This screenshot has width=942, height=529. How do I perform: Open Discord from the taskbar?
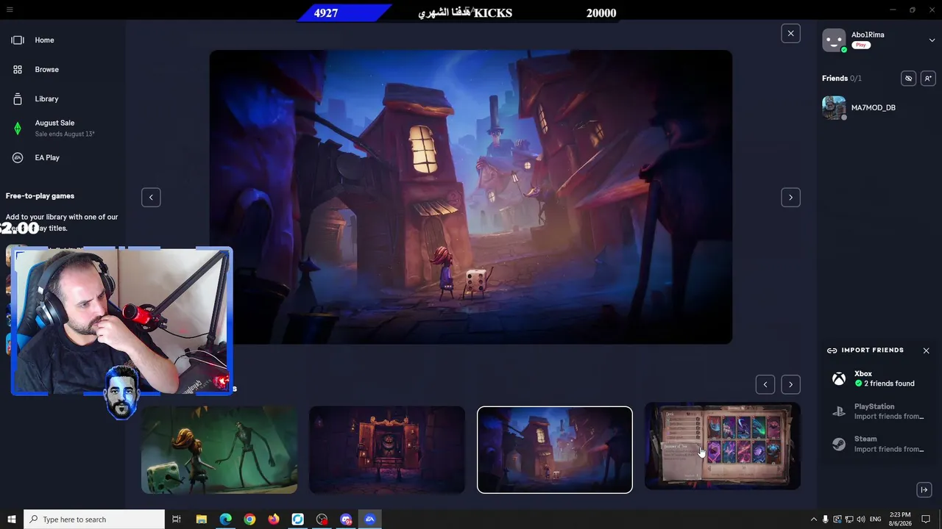[x=346, y=519]
